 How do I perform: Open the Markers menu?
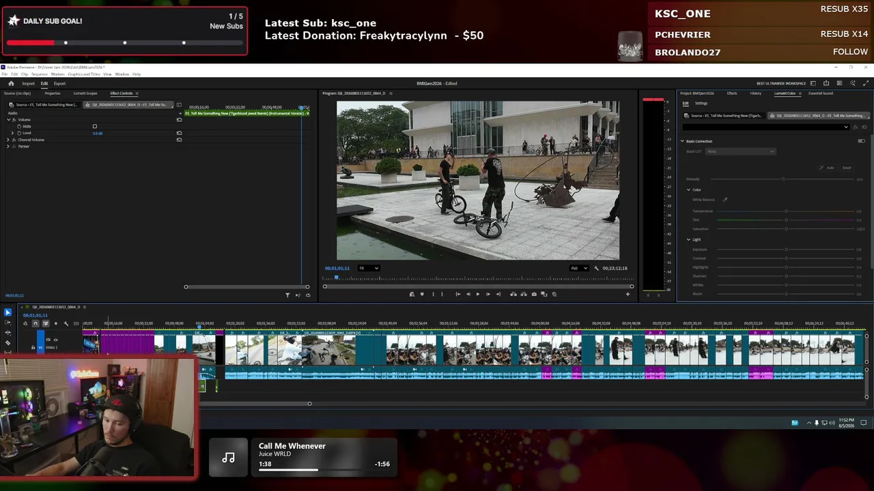(58, 74)
